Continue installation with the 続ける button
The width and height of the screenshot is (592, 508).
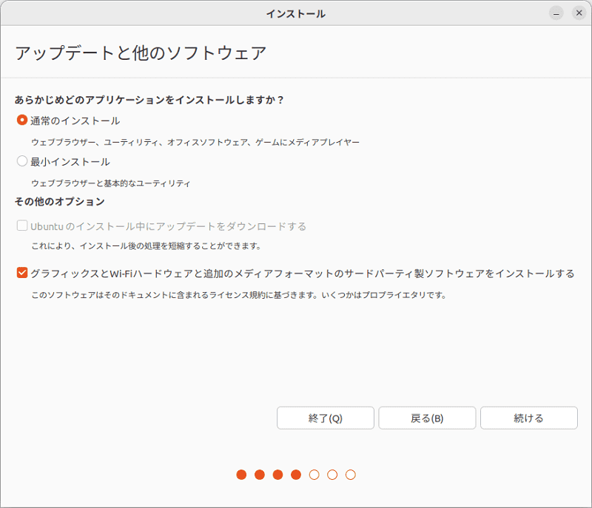pos(529,418)
